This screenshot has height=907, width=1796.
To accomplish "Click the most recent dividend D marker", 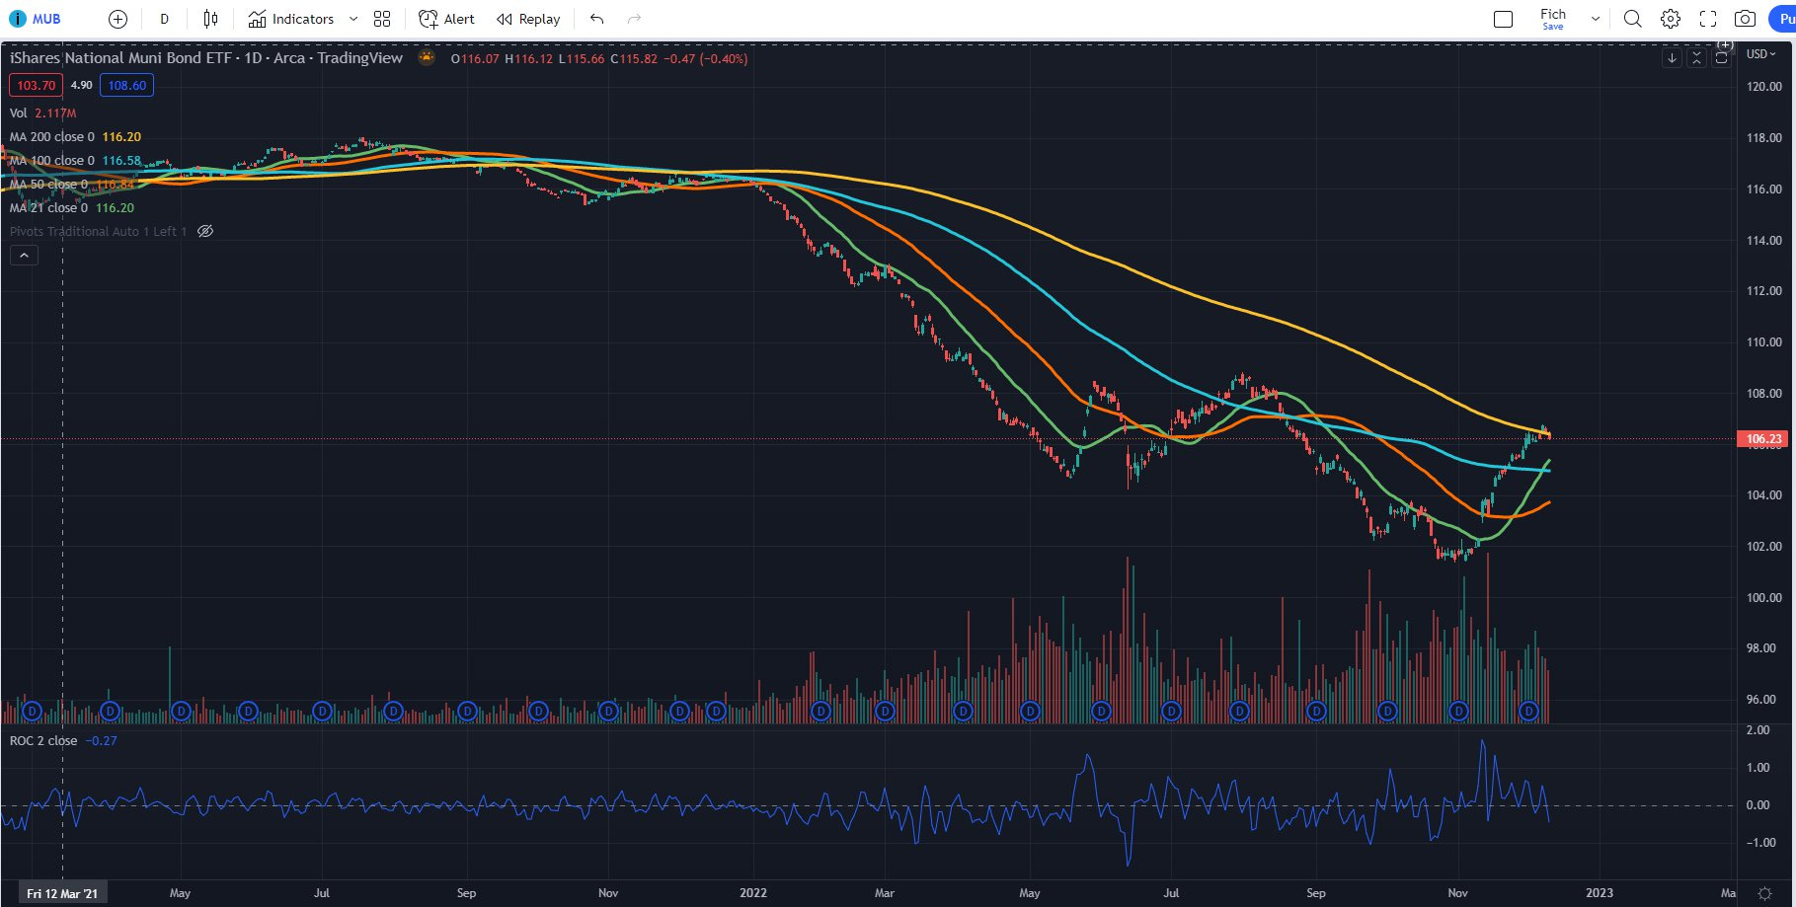I will 1528,711.
